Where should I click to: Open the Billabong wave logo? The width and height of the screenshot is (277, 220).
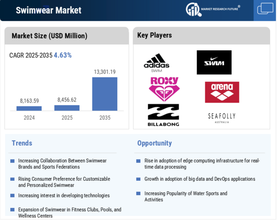click(x=163, y=115)
